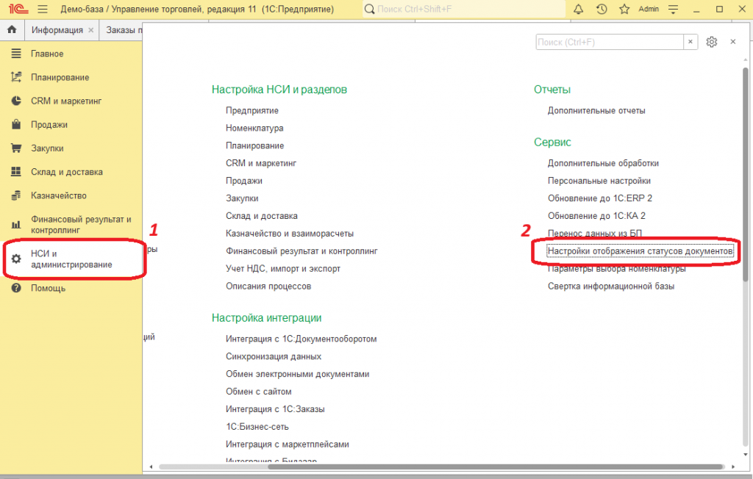Select НСИ и администрирование section
Screen dimensions: 753x479
(x=71, y=259)
